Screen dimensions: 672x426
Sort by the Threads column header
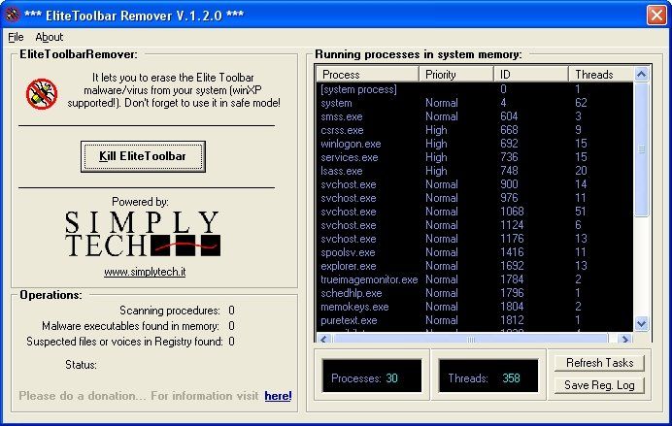click(x=601, y=75)
